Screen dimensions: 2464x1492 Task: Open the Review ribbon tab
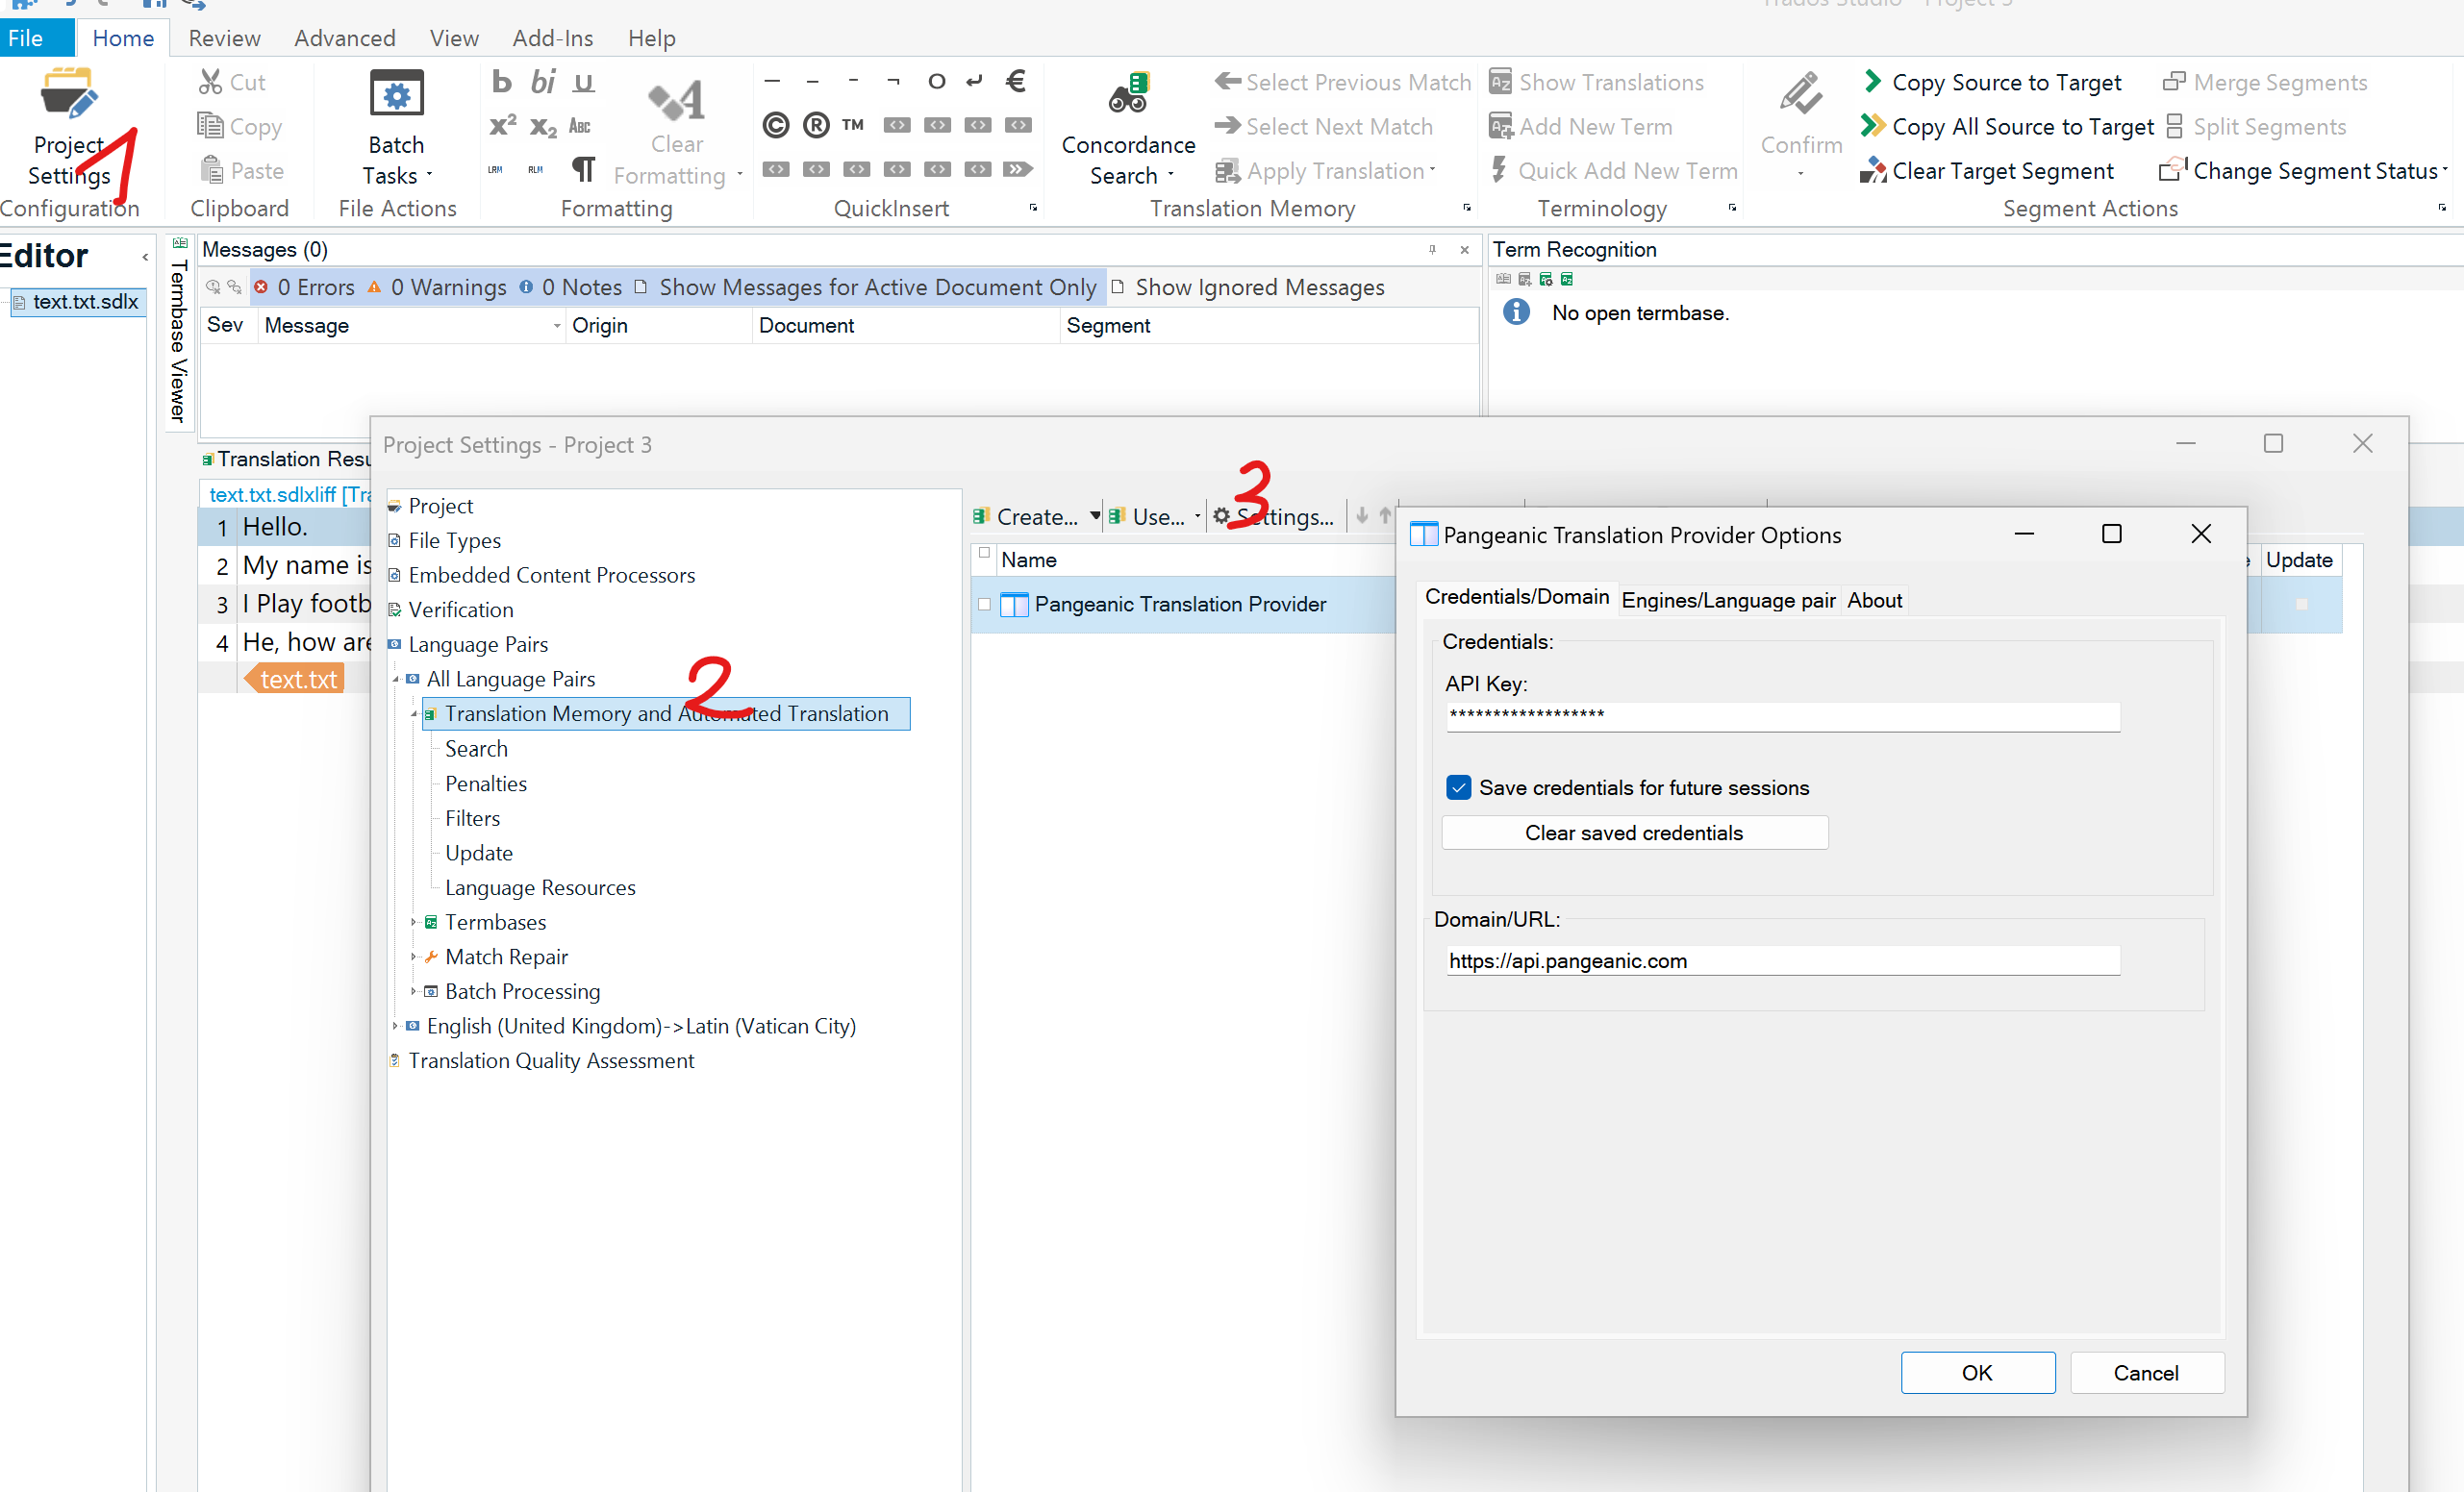[224, 38]
